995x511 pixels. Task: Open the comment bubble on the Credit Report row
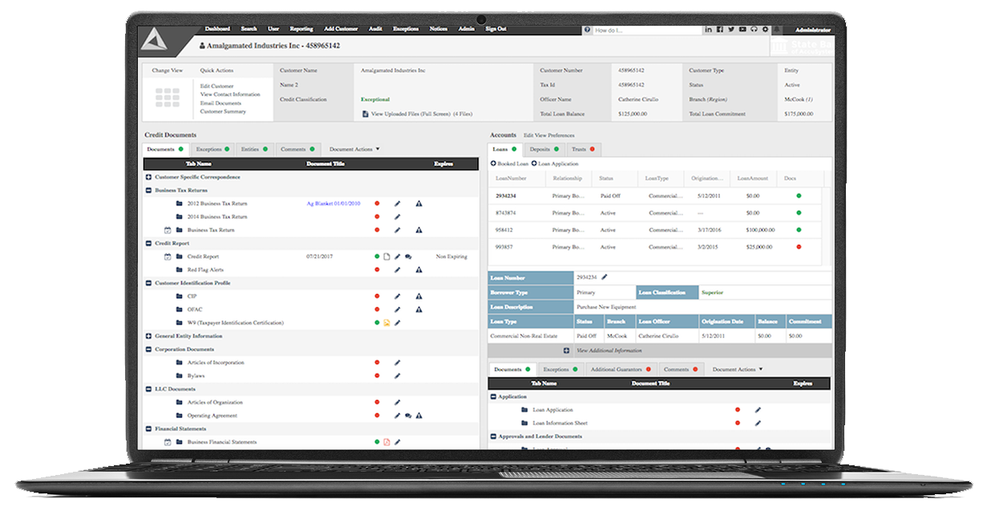pyautogui.click(x=408, y=257)
